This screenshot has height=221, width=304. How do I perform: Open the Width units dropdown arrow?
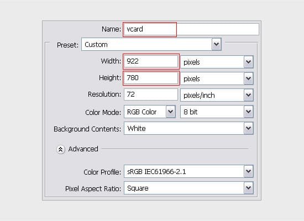click(x=248, y=62)
